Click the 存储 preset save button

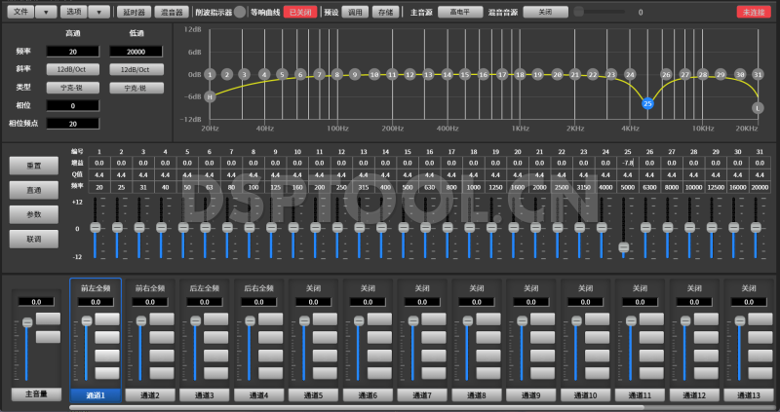(x=386, y=12)
